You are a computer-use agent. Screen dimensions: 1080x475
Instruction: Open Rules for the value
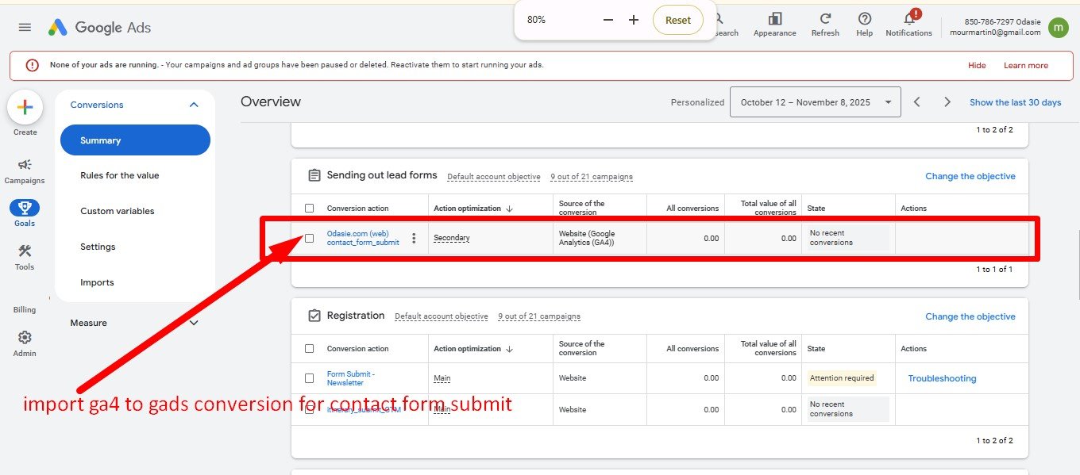(120, 175)
